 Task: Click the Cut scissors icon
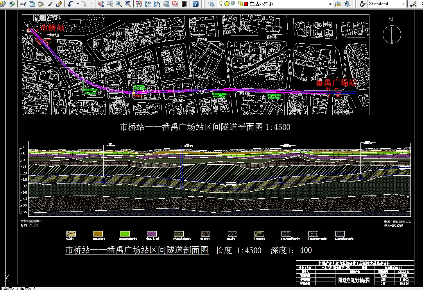tap(23, 4)
